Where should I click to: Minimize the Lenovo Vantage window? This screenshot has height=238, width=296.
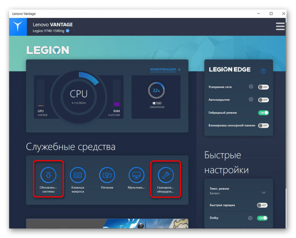click(259, 14)
